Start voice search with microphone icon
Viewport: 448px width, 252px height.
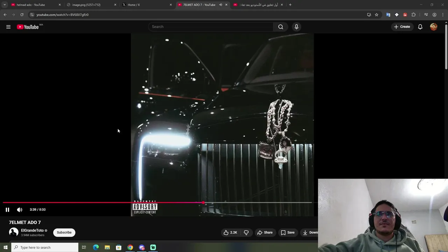(x=296, y=27)
